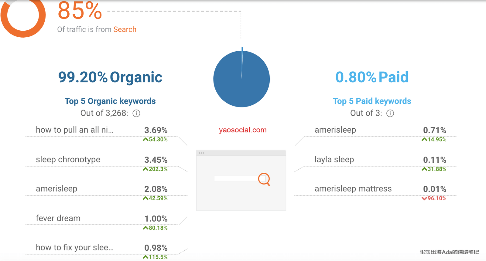
Task: Click 'amerisleep mattress' paid keyword
Action: click(353, 189)
